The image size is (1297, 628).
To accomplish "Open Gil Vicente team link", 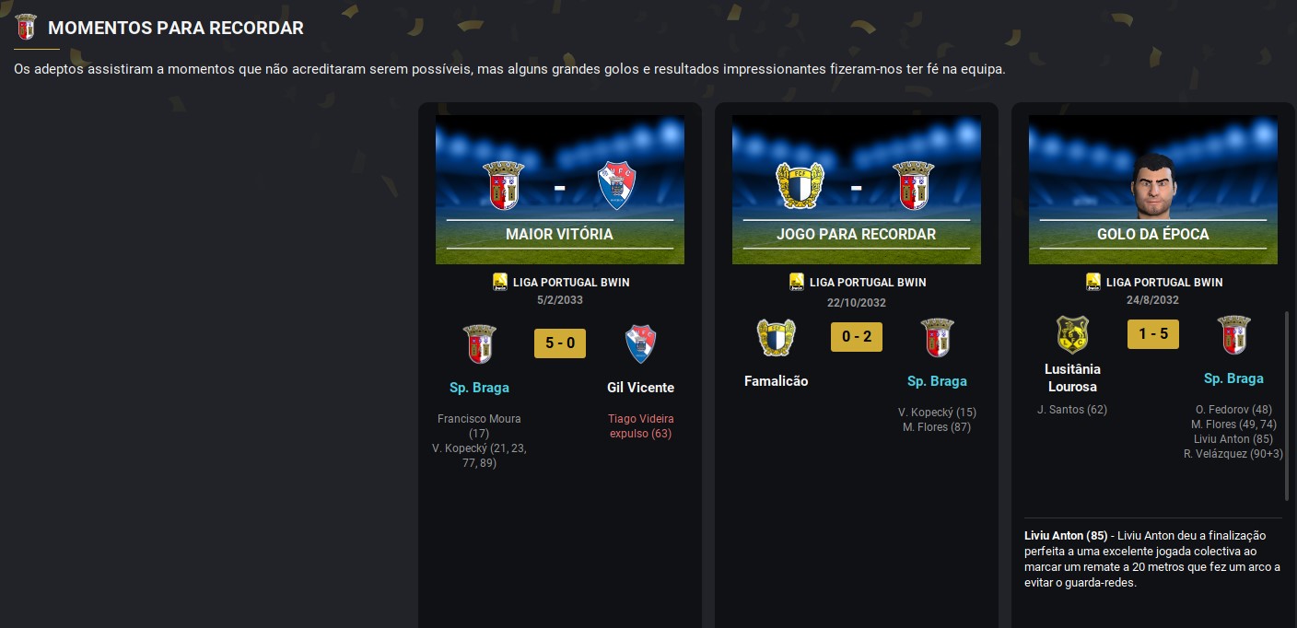I will click(x=640, y=388).
